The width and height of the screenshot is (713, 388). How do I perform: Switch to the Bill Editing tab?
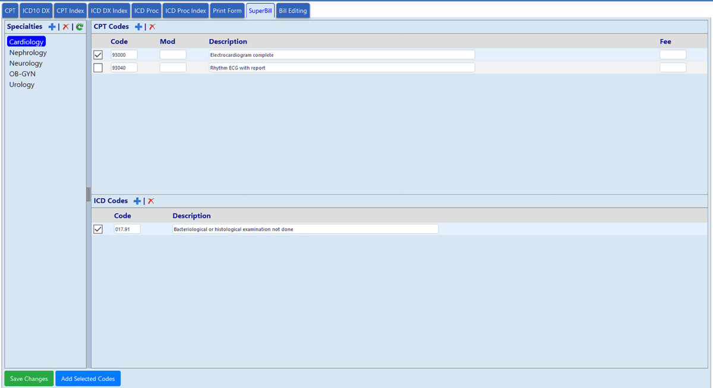click(293, 11)
